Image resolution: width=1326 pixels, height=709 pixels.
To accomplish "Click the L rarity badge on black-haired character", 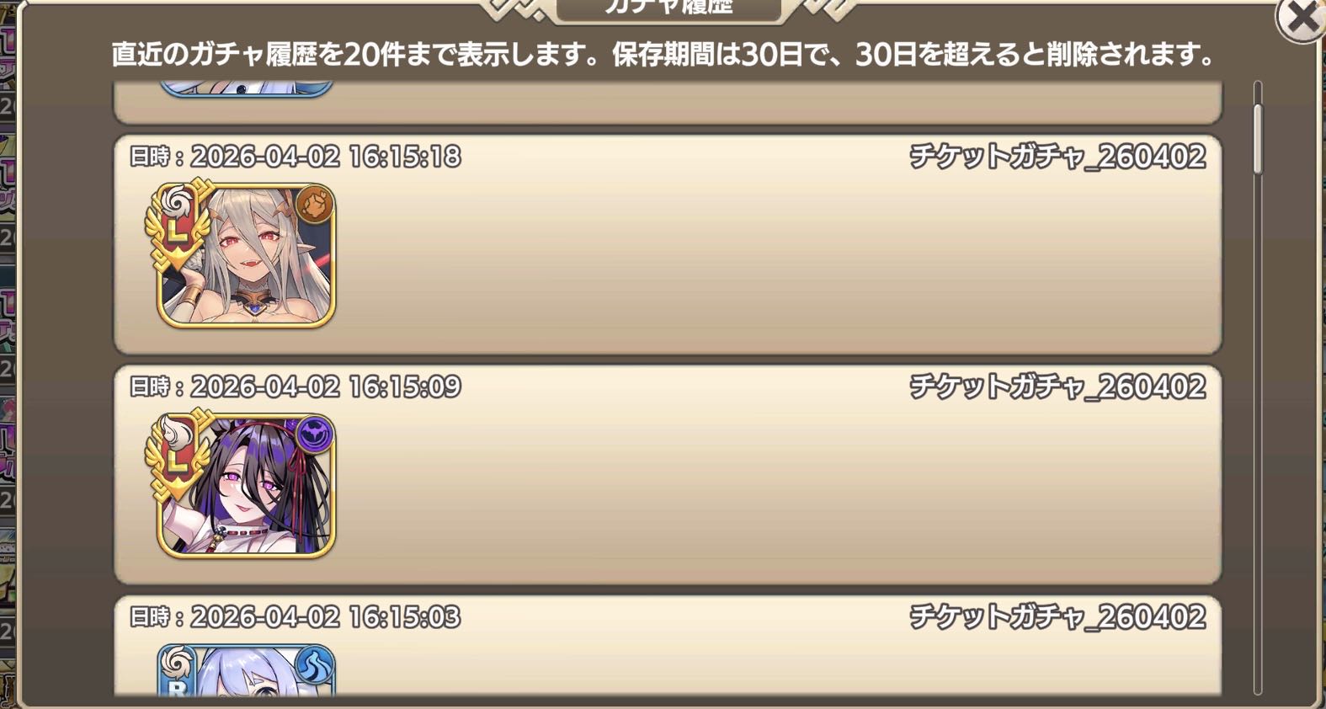I will [x=178, y=454].
